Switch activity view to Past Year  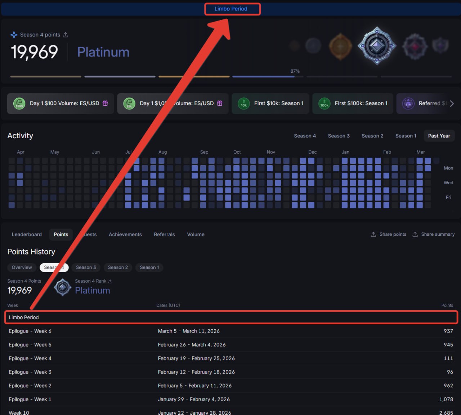point(439,136)
